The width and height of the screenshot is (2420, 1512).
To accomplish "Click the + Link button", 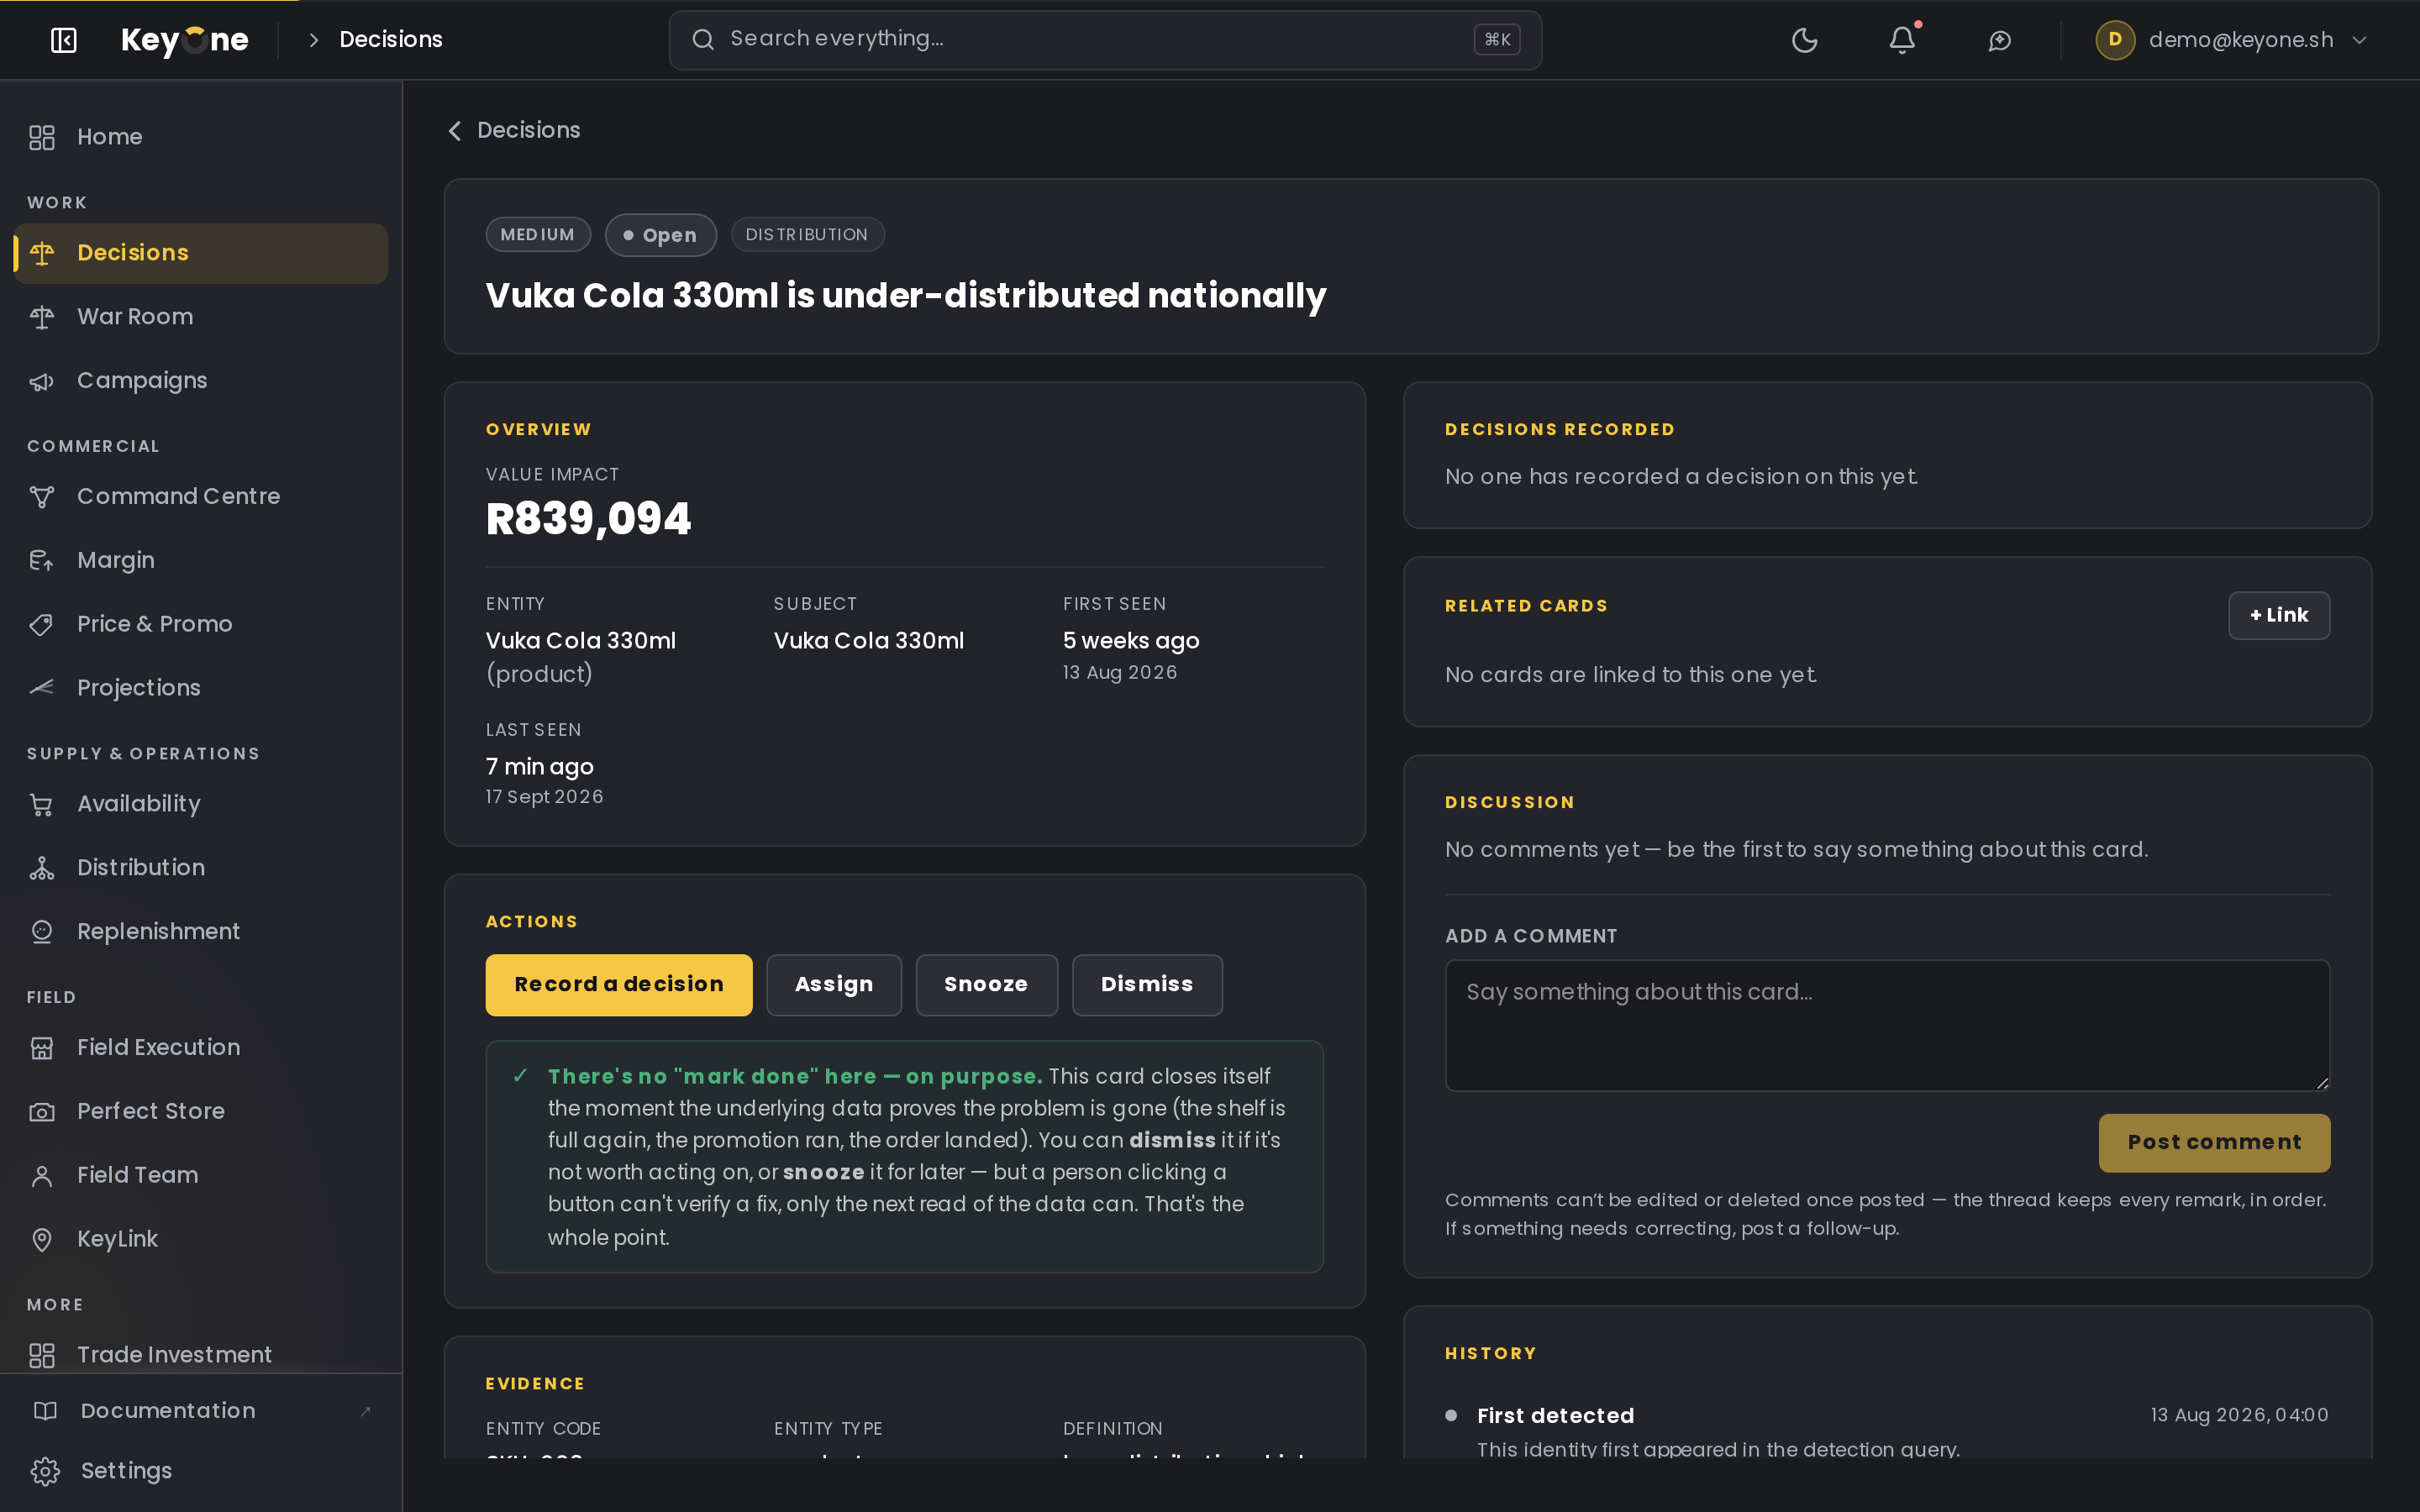I will click(2279, 616).
